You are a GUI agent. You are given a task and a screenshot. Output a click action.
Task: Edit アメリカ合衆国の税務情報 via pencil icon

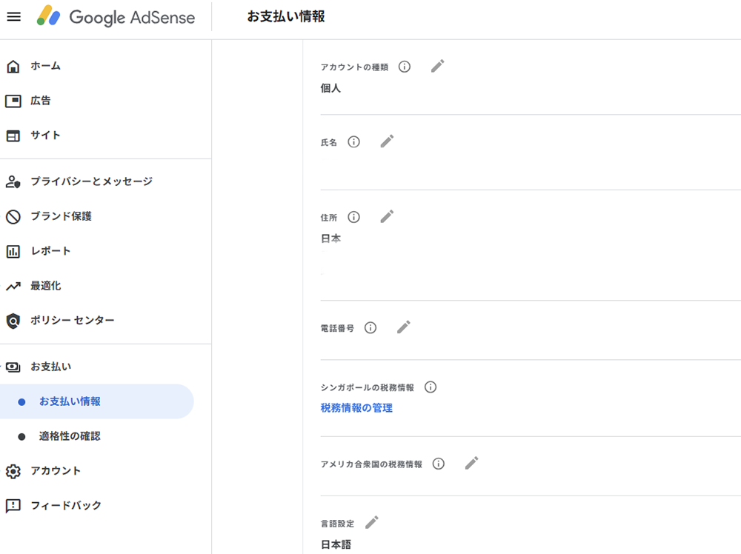[472, 464]
